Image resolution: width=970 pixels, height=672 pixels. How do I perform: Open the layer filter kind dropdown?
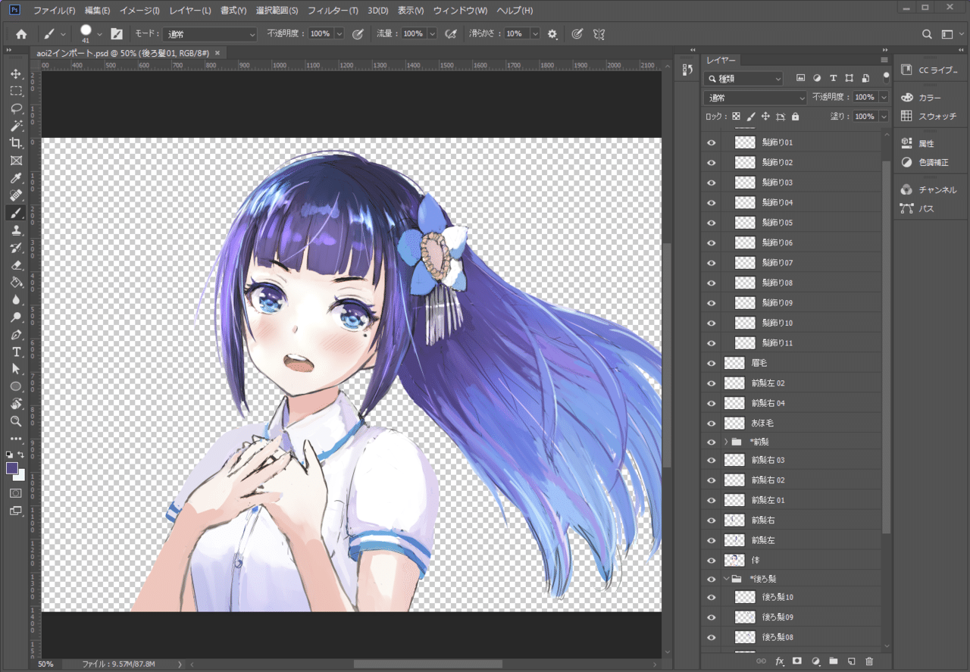pyautogui.click(x=743, y=78)
